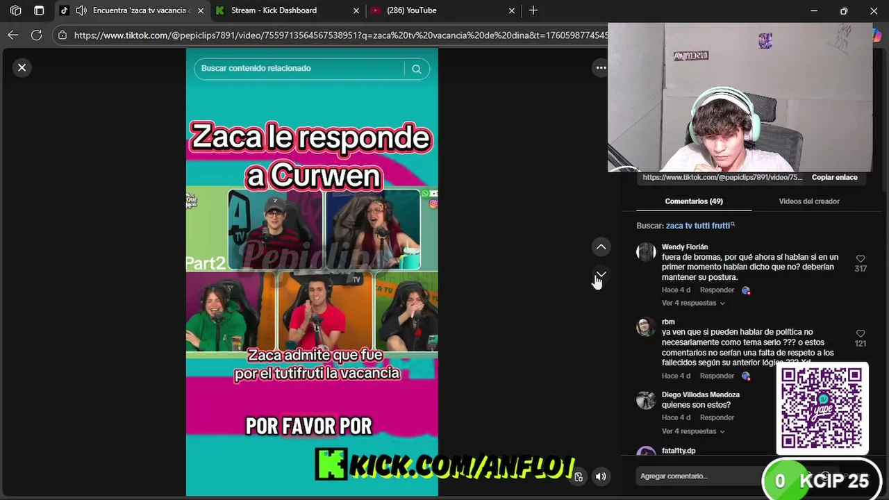The height and width of the screenshot is (500, 889).
Task: Open the fatalfty.dp username link
Action: (679, 451)
